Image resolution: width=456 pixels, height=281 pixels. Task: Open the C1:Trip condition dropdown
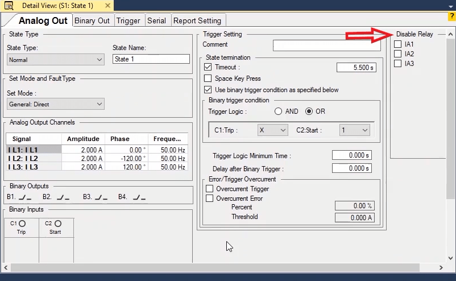click(272, 130)
